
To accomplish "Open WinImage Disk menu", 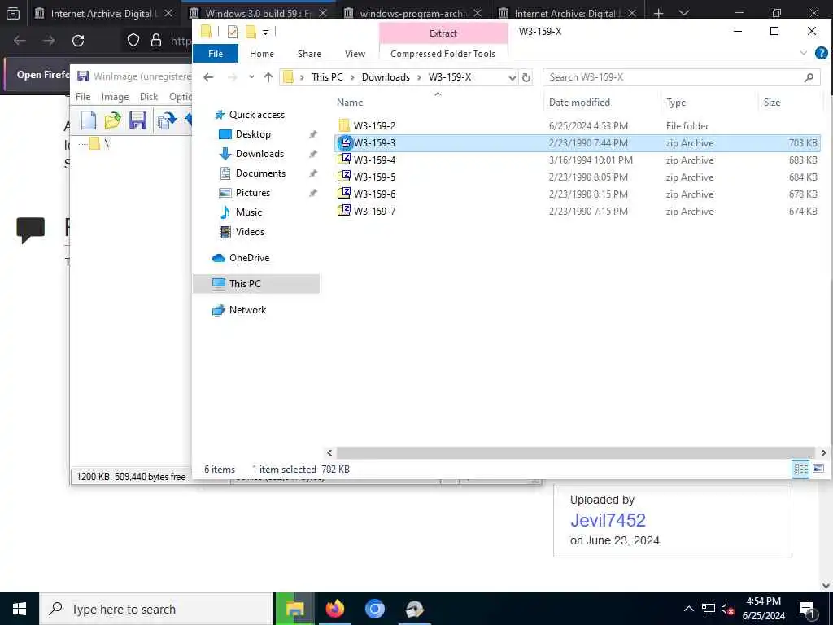I will [x=149, y=97].
